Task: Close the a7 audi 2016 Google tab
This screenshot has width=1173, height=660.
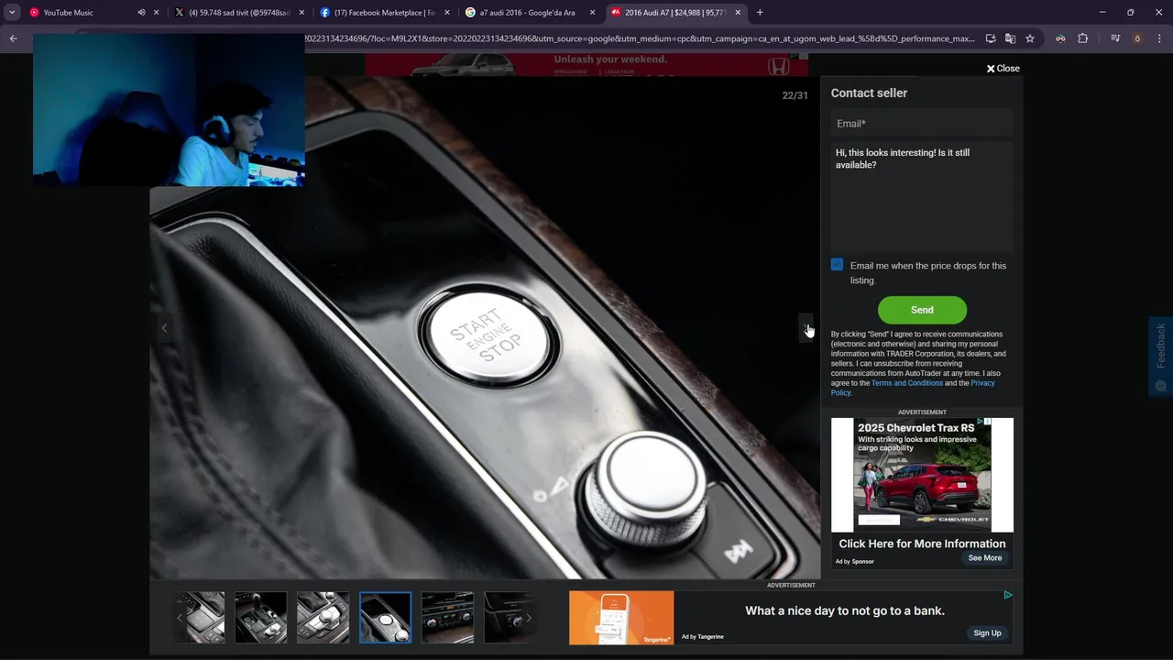Action: (x=593, y=13)
